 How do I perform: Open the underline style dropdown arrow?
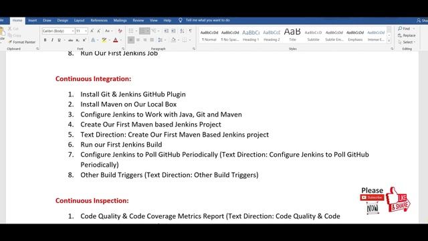coord(64,40)
